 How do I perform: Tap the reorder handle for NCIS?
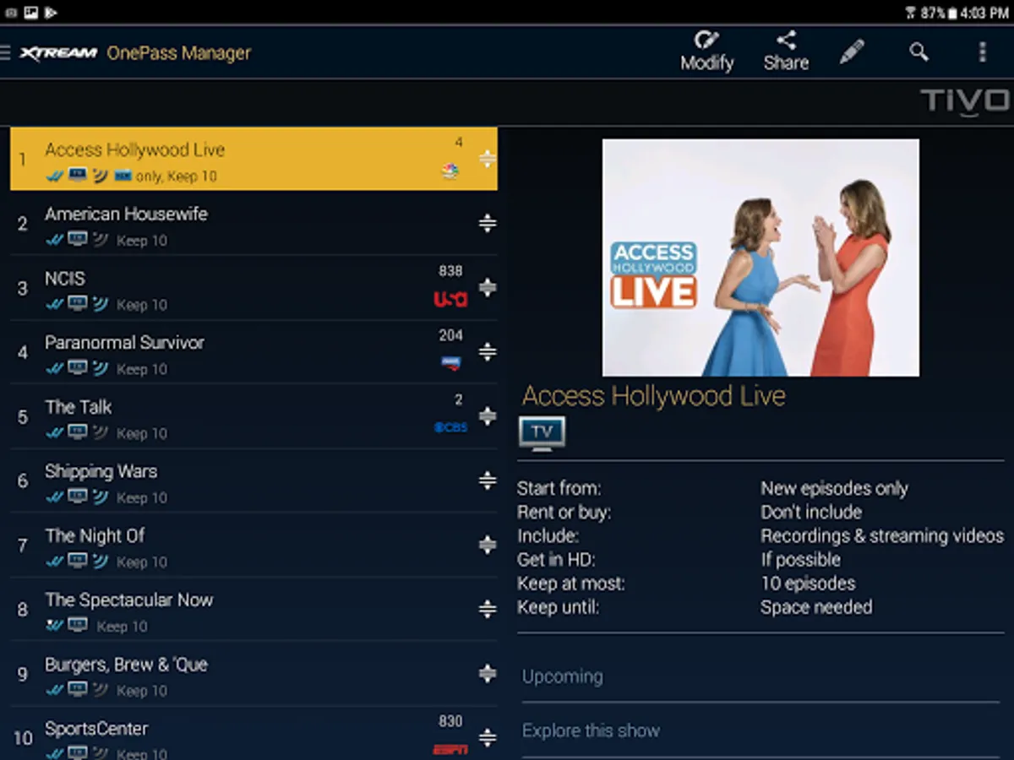487,287
